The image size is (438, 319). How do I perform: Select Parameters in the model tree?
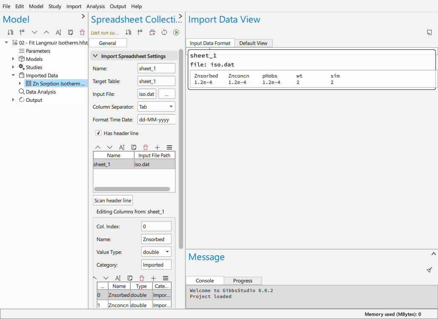pyautogui.click(x=38, y=51)
